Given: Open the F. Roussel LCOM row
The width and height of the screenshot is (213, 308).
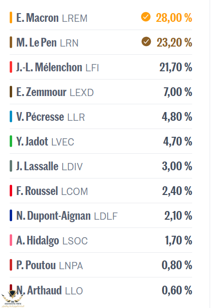Looking at the screenshot, I should [x=101, y=191].
